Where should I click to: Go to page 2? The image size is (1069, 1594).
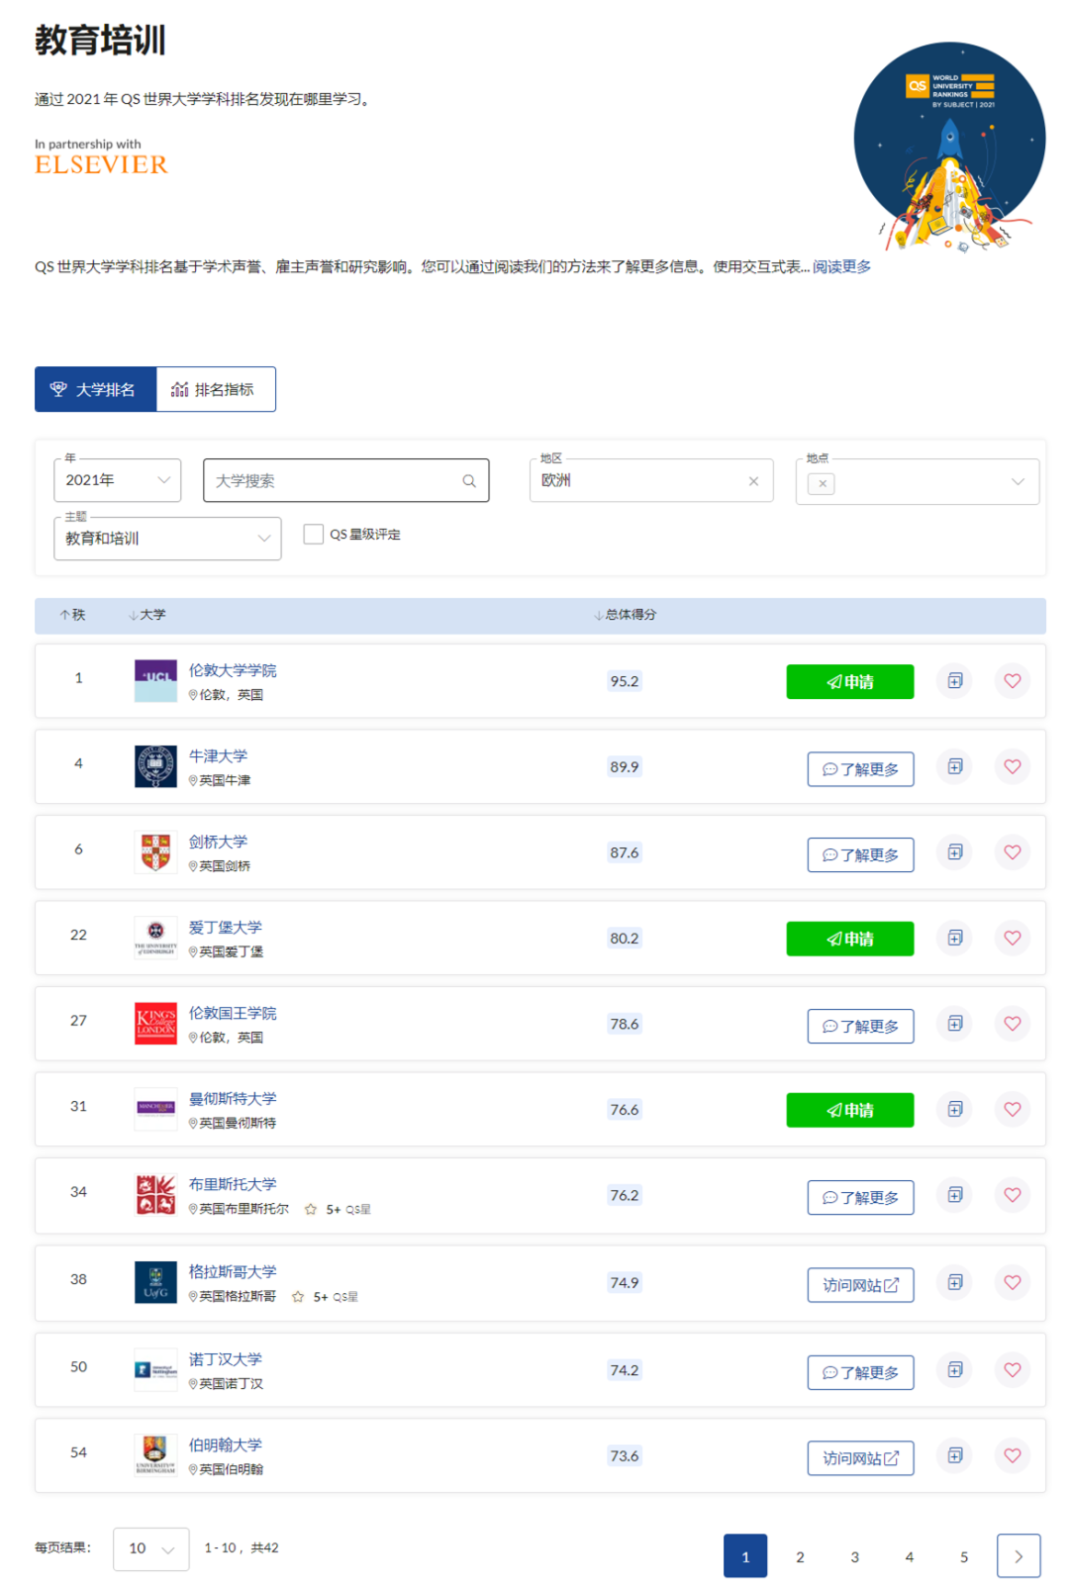click(800, 1556)
